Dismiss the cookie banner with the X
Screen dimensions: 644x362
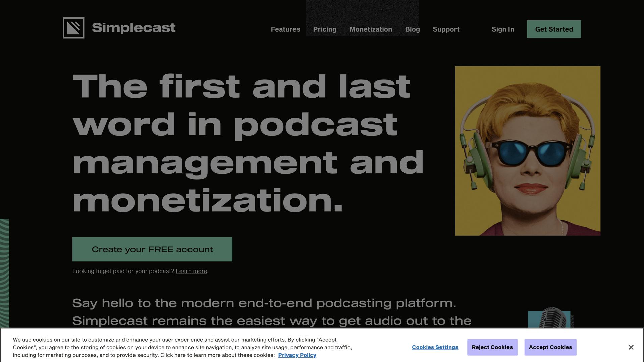tap(630, 347)
